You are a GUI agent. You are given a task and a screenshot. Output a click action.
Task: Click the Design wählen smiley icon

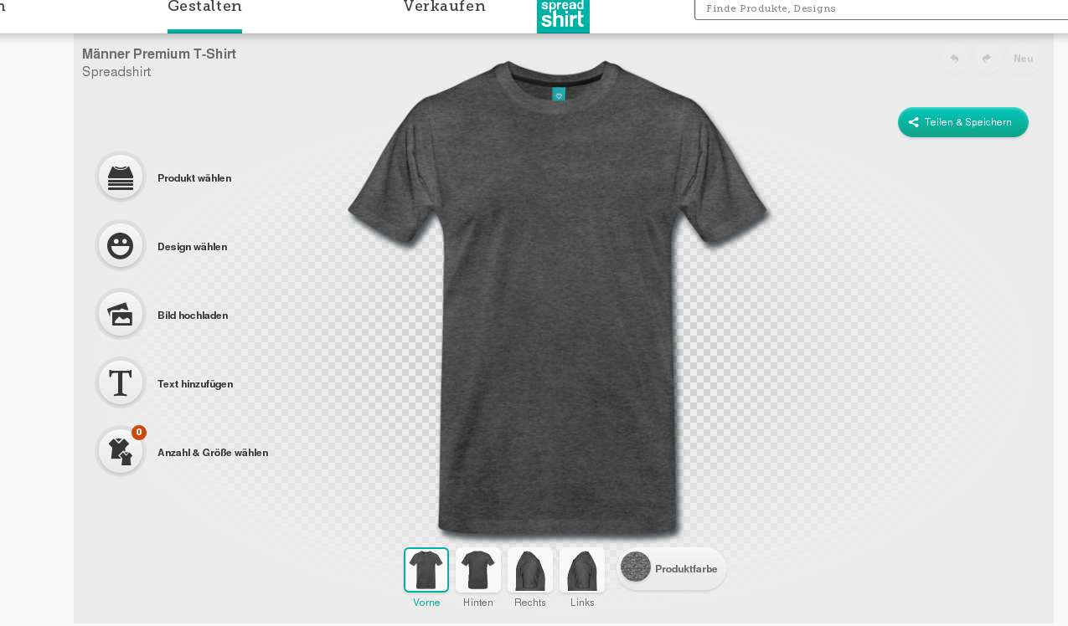coord(121,245)
